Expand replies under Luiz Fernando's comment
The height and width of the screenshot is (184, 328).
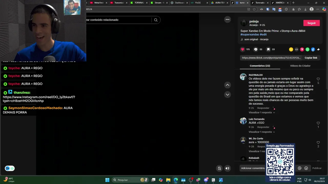262,132
